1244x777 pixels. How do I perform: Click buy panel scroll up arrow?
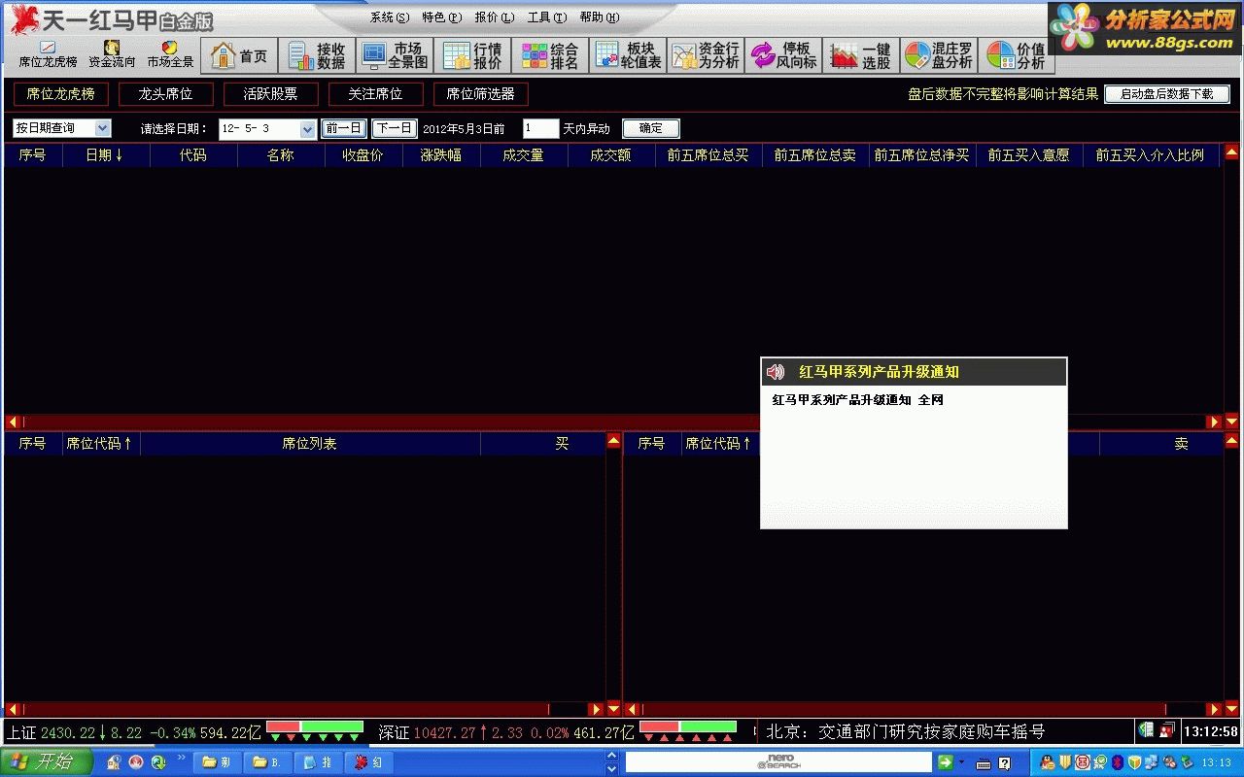click(613, 441)
